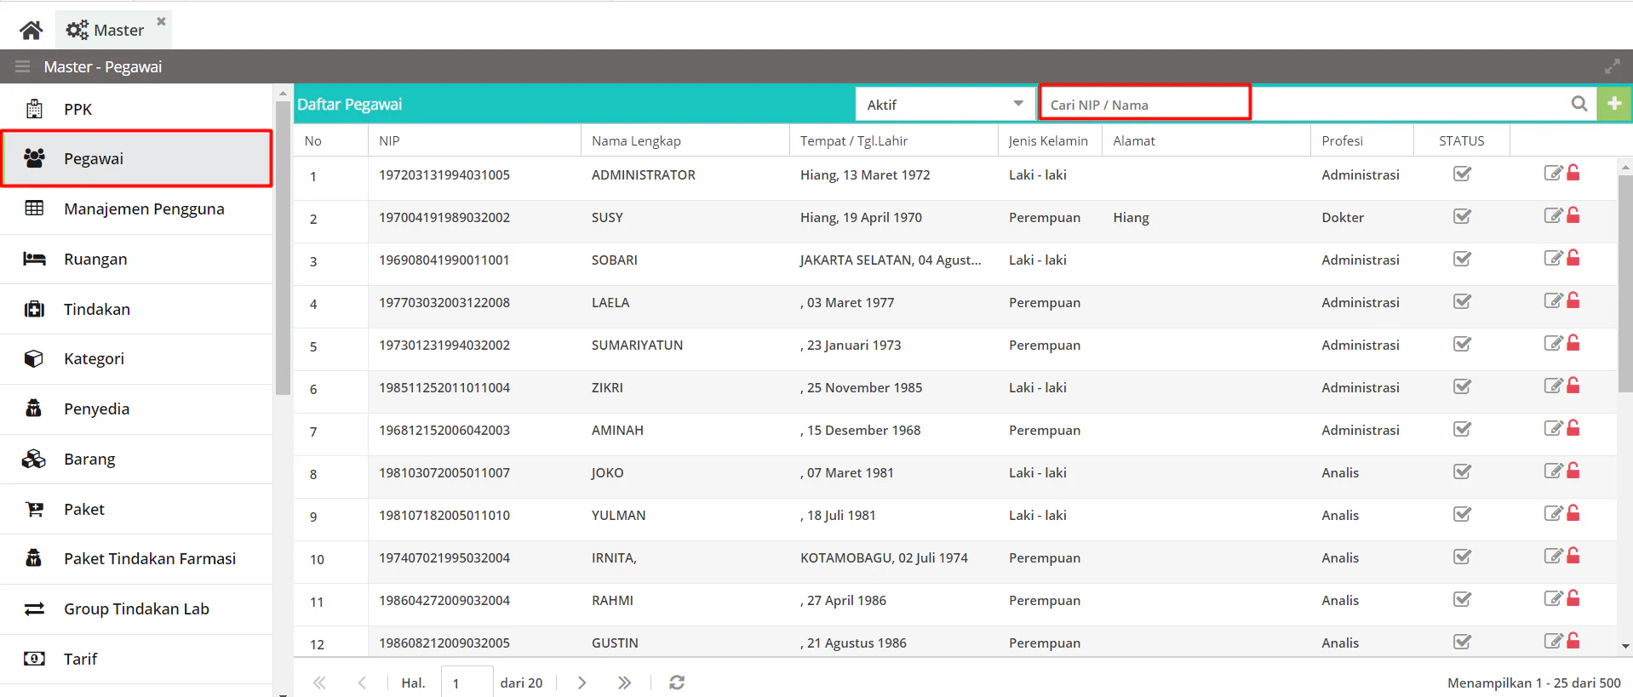Click the employee table scrollbar thumb

point(1625,284)
